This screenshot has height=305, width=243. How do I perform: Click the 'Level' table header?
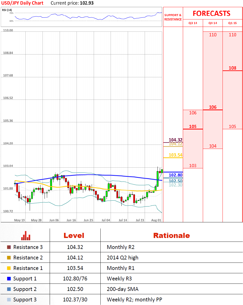74,236
